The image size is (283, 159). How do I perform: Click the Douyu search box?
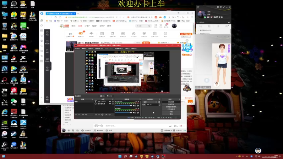(143, 26)
